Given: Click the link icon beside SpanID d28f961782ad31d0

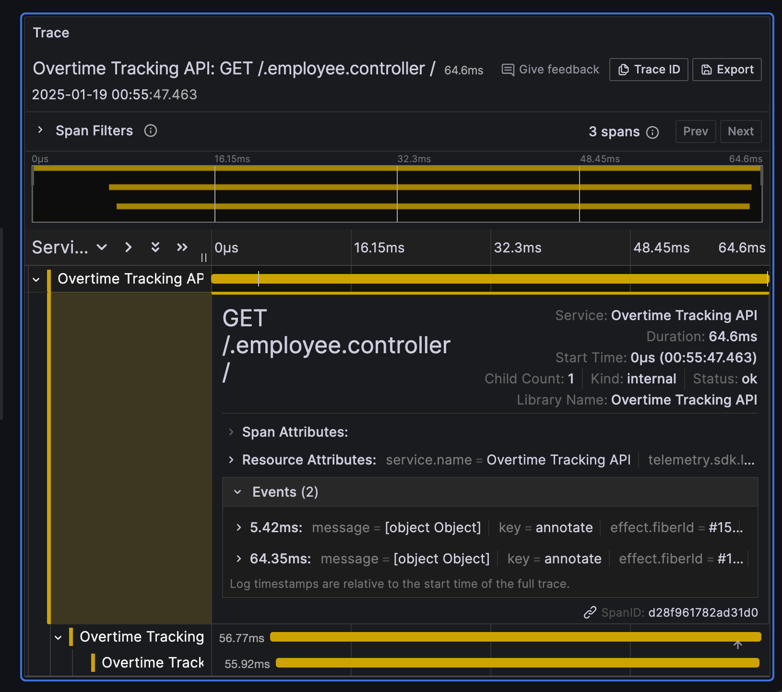Looking at the screenshot, I should point(591,612).
